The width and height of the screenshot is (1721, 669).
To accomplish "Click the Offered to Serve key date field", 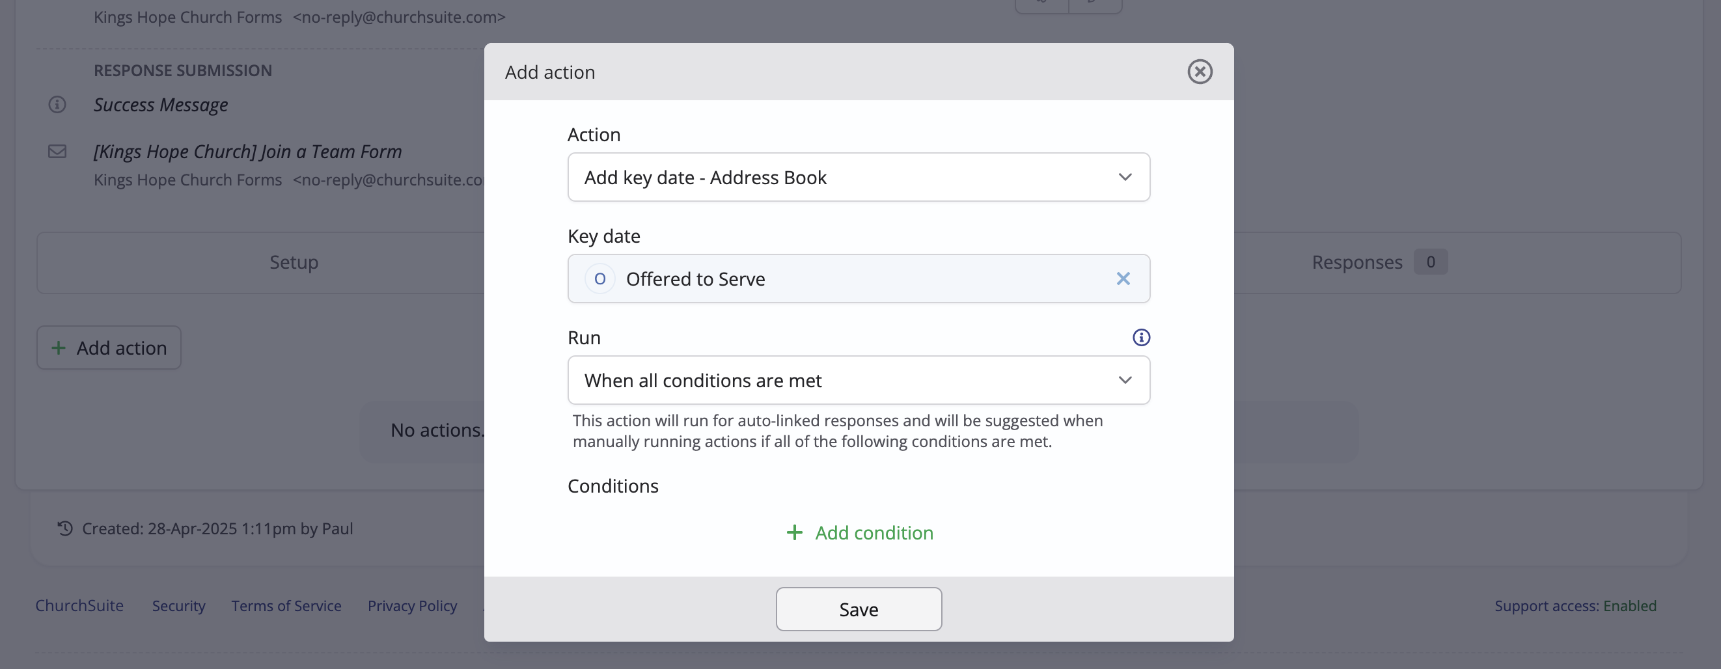I will [x=859, y=279].
